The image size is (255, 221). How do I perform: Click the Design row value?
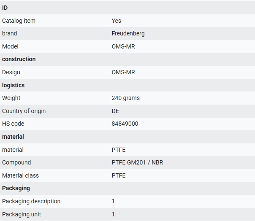tap(123, 72)
